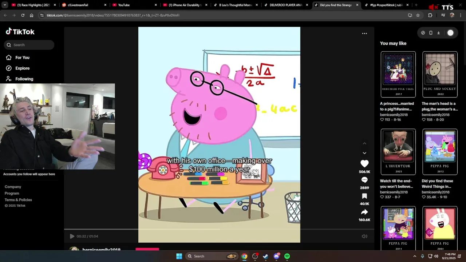Open the Hungarian Folk Tales video thumbnail
The width and height of the screenshot is (466, 262).
tap(398, 74)
